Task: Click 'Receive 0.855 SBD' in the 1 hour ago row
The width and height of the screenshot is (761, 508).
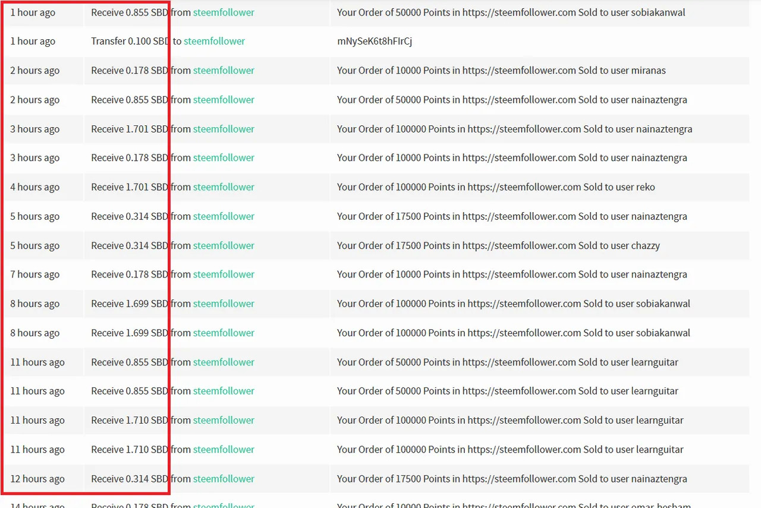Action: pyautogui.click(x=130, y=12)
